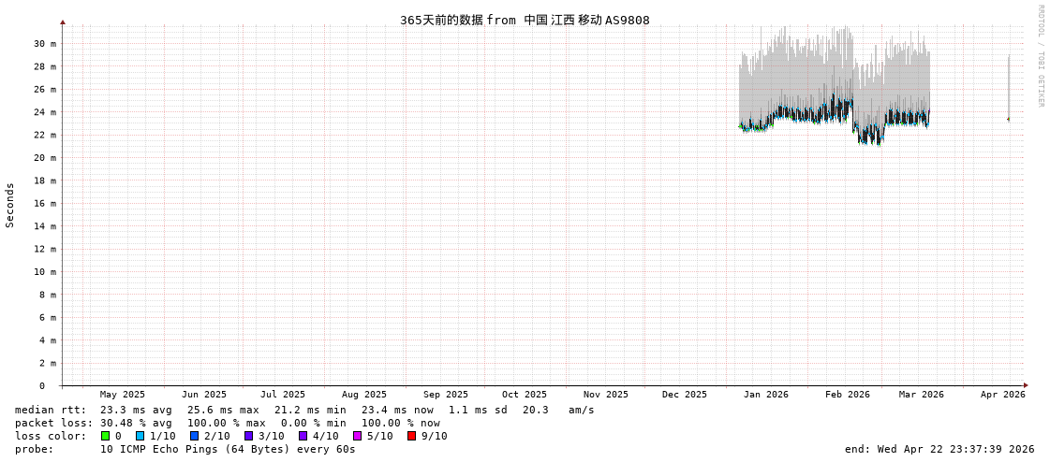Screen dimensions: 1050x462
Task: Click the Apr 2026 x-axis label
Action: pos(1002,395)
